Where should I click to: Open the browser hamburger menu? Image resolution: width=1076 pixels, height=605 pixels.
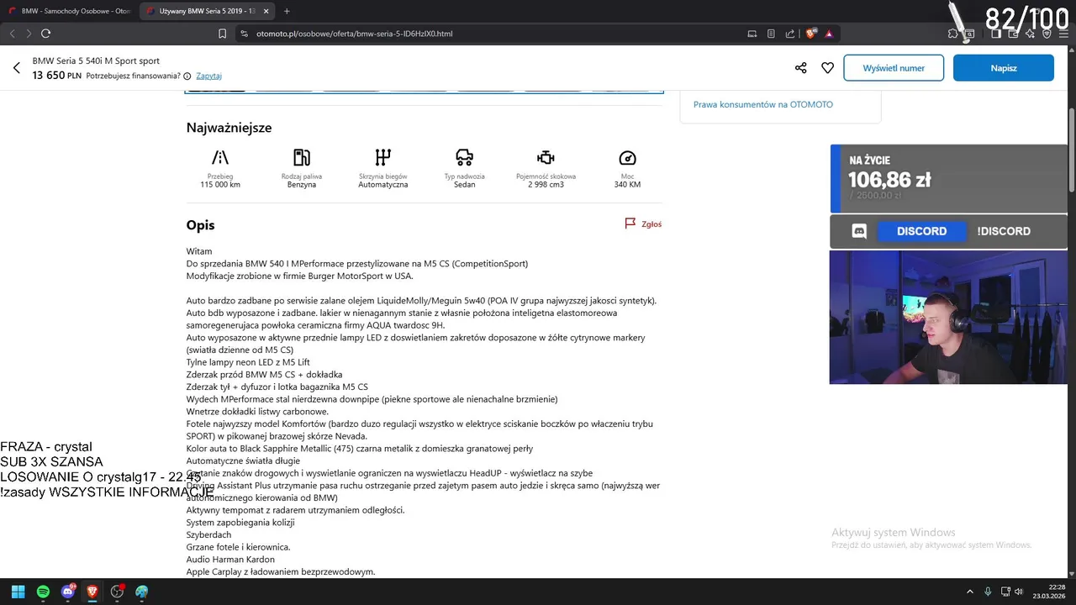[1063, 34]
